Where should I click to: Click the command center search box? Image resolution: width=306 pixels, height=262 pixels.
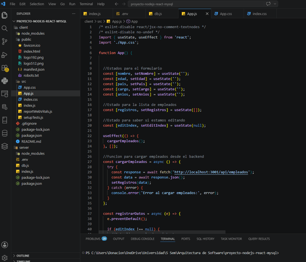[x=203, y=4]
